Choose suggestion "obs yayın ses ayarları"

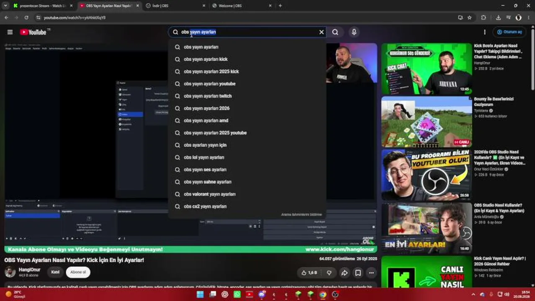(247, 170)
